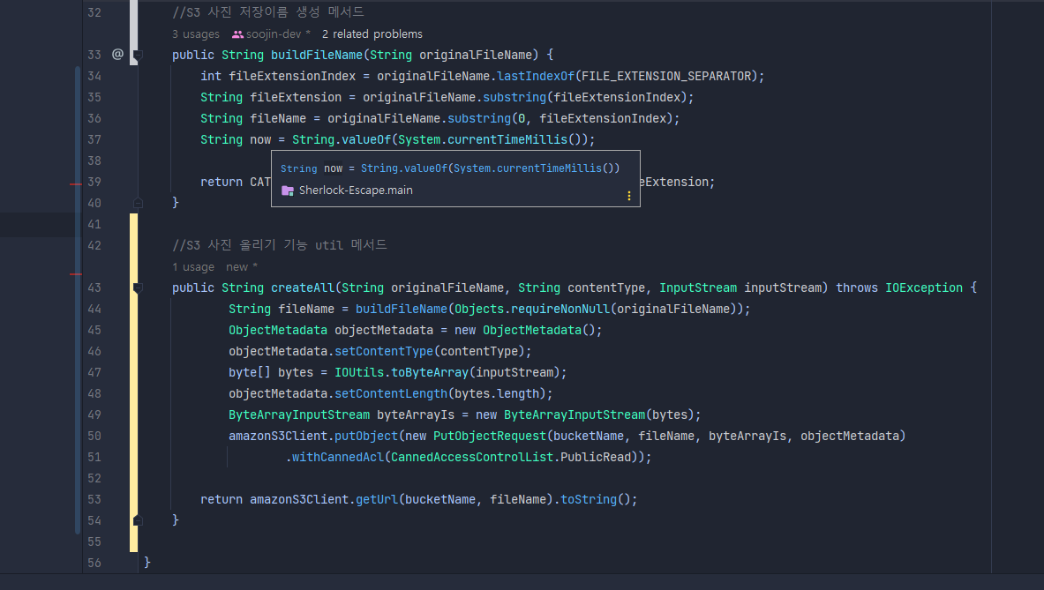
Task: Collapse the buildFileName method at line 33
Action: point(138,55)
